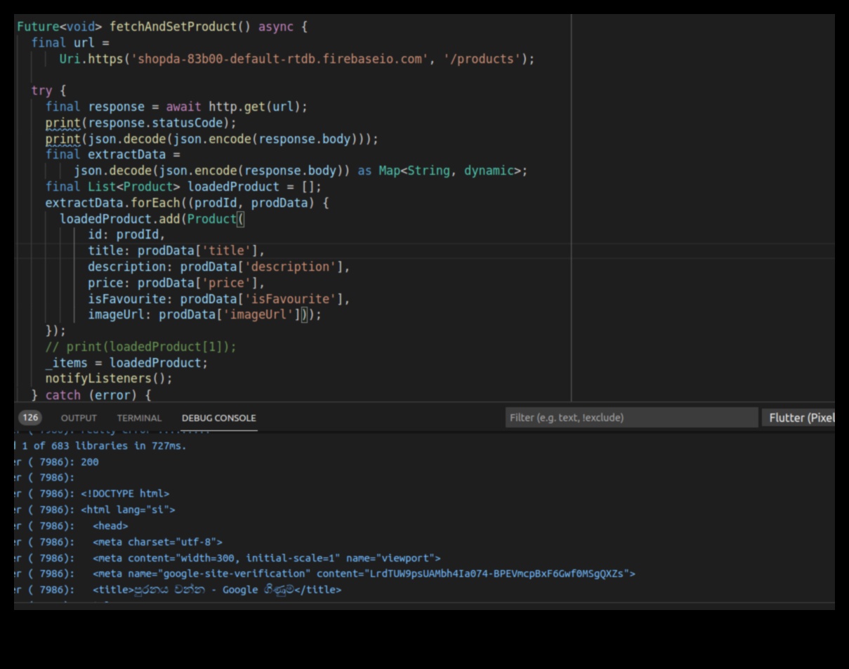Click the <title> console output line

click(x=216, y=590)
